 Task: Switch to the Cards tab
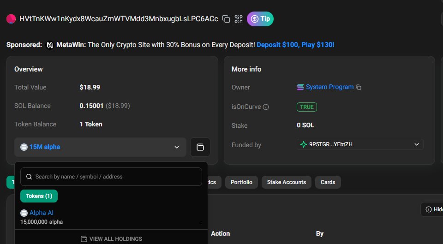tap(328, 182)
